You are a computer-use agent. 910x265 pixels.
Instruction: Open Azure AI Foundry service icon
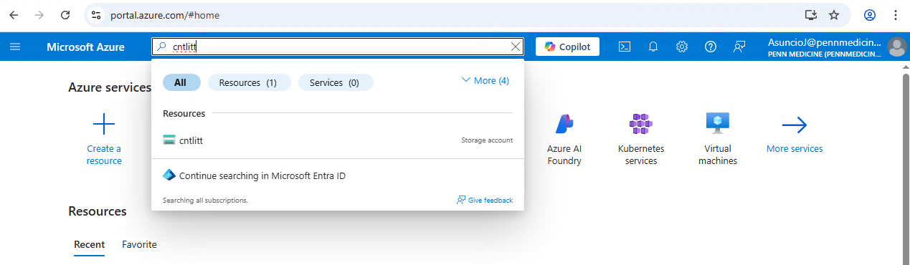pos(564,124)
